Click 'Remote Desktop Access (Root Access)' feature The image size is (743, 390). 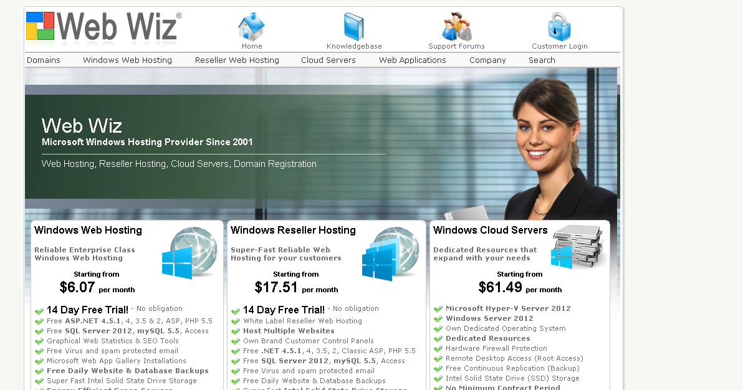coord(514,358)
